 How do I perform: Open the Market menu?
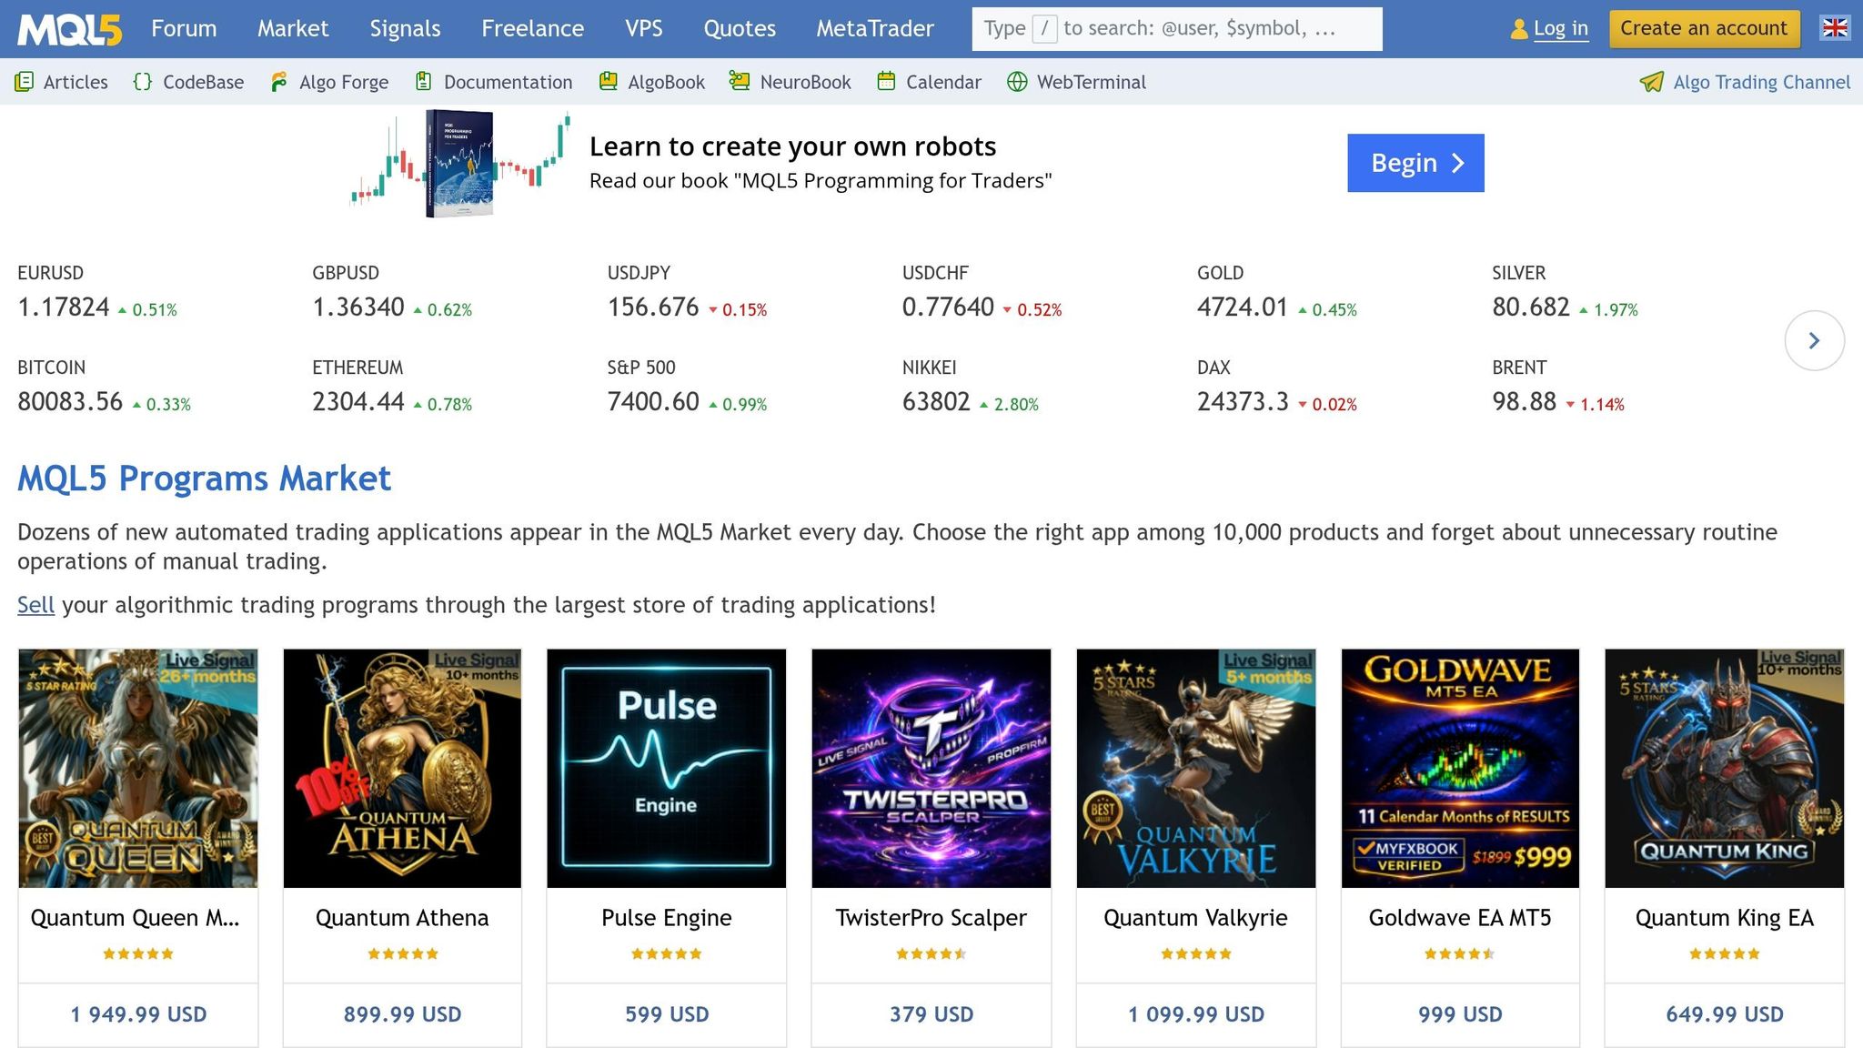[293, 28]
